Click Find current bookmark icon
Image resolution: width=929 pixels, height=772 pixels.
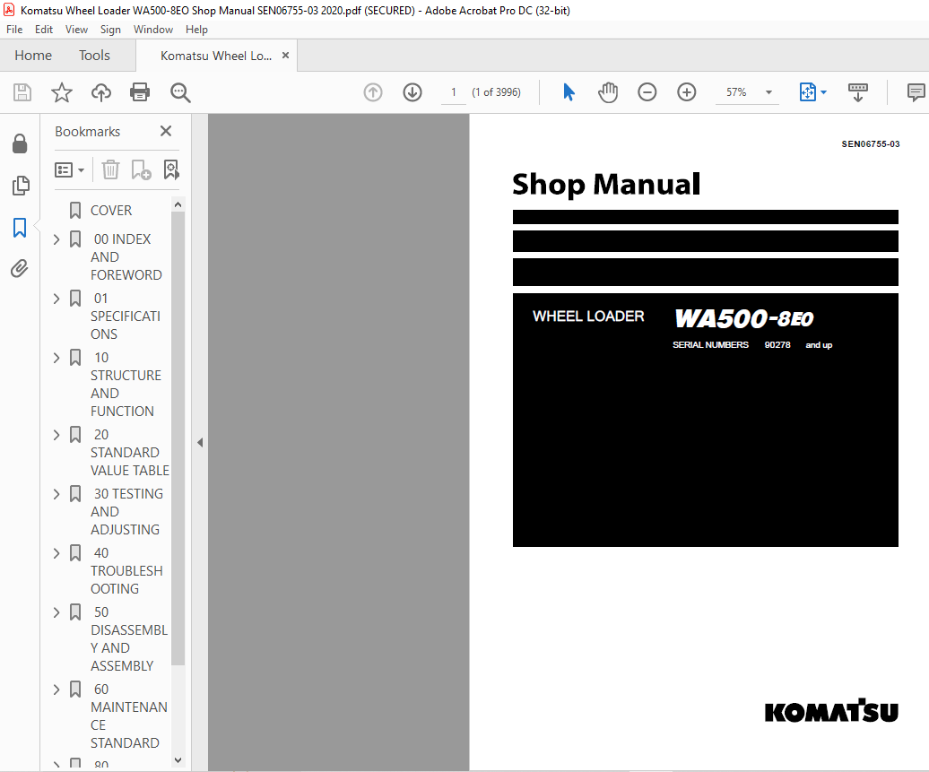[171, 170]
